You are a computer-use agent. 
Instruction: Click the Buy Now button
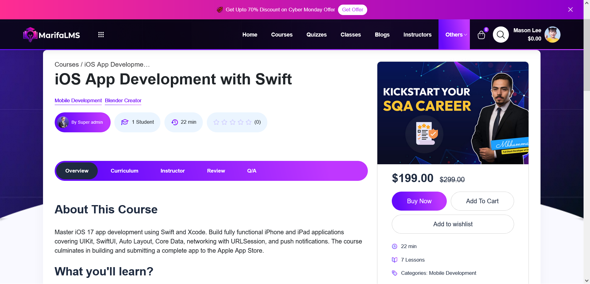(419, 201)
